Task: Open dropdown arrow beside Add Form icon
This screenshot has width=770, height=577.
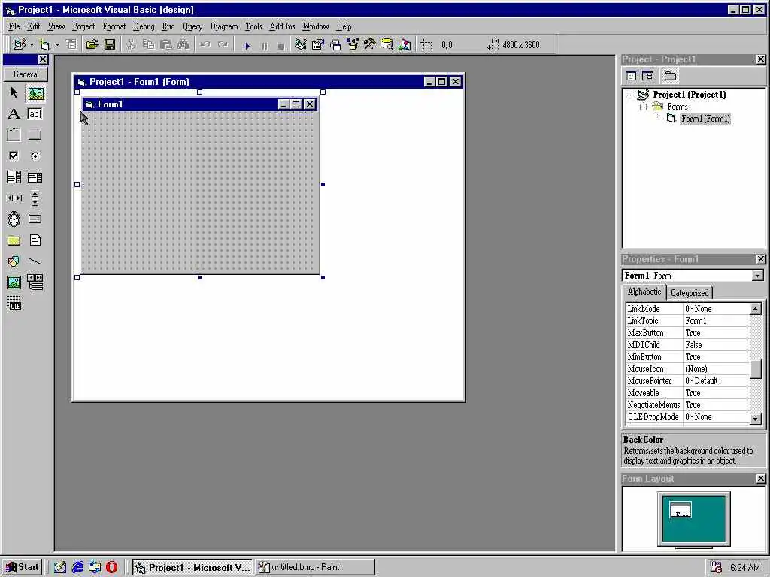Action: tap(57, 44)
